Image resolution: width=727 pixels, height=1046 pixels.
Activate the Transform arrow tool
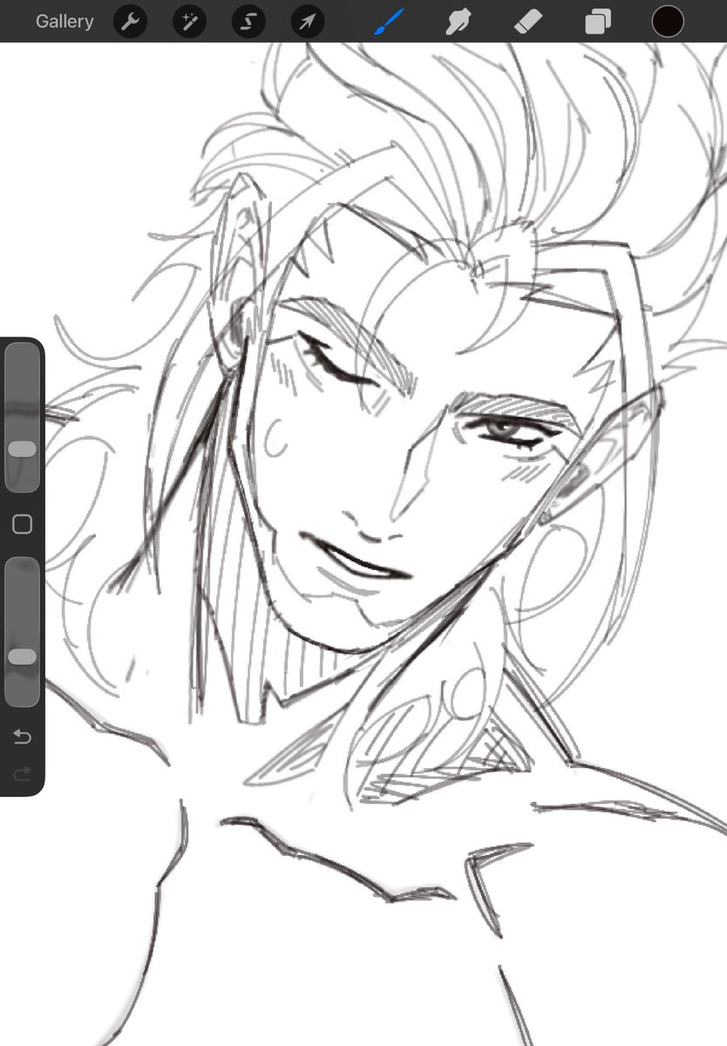point(308,21)
